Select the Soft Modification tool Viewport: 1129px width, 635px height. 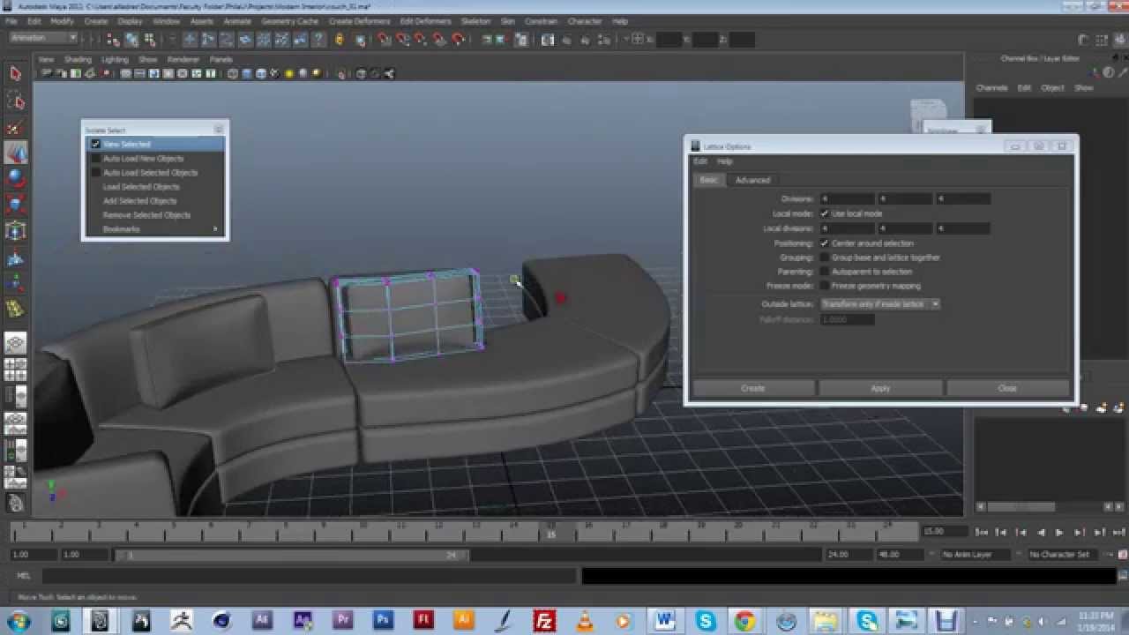(x=15, y=258)
